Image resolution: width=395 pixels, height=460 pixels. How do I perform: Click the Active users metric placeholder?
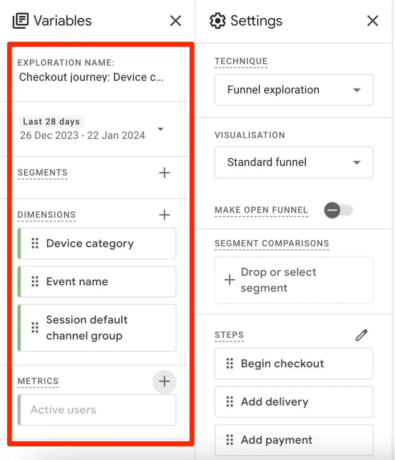[97, 410]
